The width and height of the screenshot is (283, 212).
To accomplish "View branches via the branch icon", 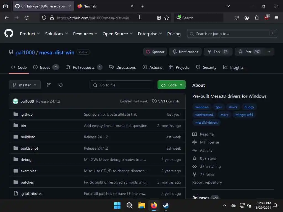I will [49, 85].
